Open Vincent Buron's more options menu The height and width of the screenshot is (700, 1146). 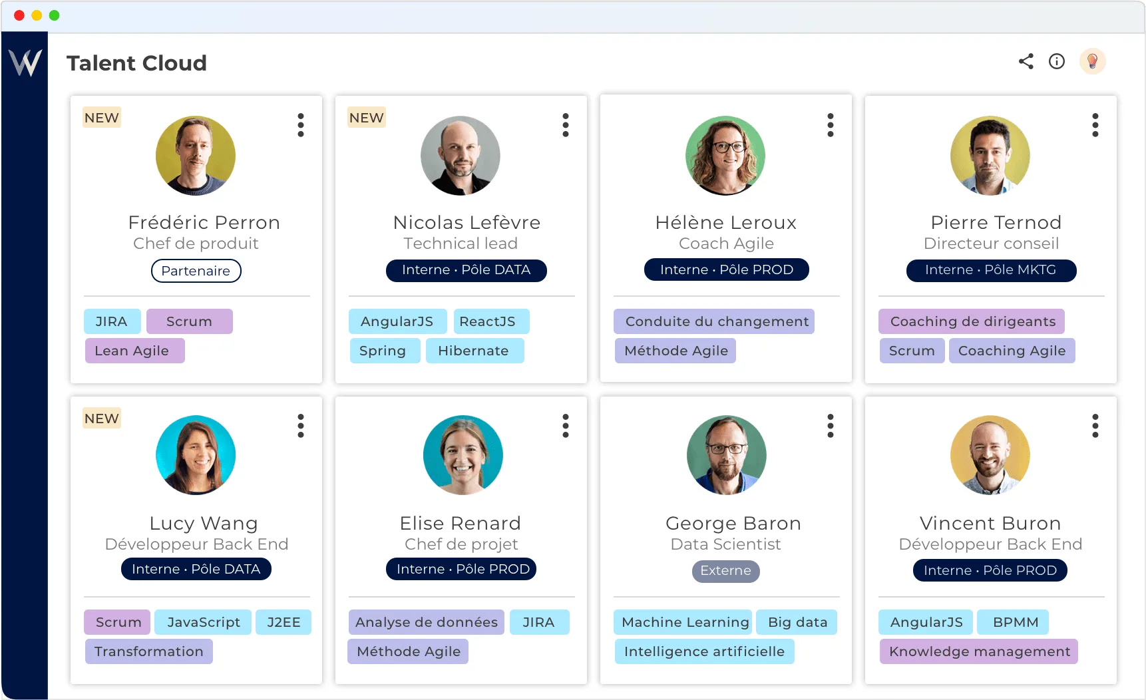click(x=1095, y=426)
